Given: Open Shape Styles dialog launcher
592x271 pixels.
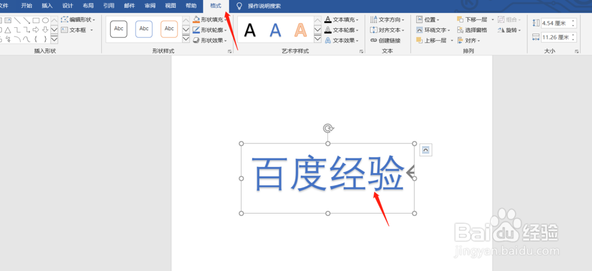Looking at the screenshot, I should [230, 51].
